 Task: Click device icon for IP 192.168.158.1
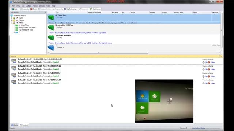[x=14, y=61]
